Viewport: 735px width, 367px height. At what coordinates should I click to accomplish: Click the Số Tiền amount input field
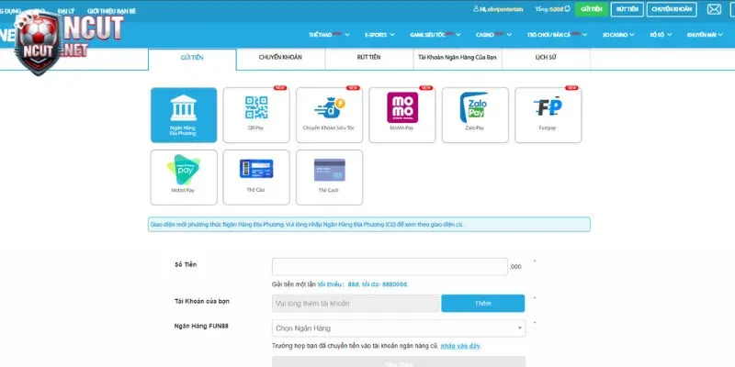pyautogui.click(x=390, y=266)
